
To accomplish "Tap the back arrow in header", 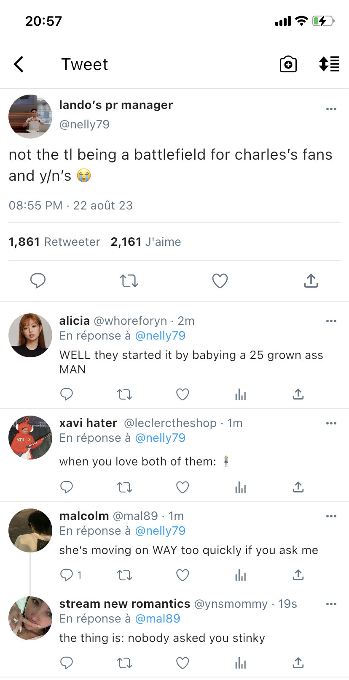I will point(19,65).
